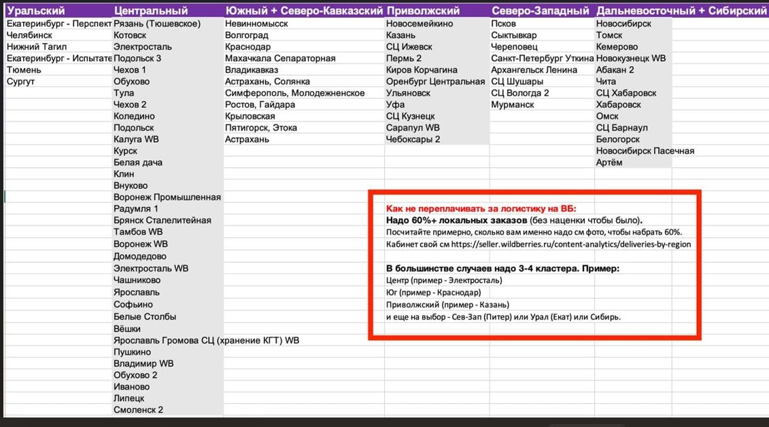This screenshot has height=427, width=769.
Task: Click the Симферополь, Молодежненское cell
Action: [x=304, y=93]
